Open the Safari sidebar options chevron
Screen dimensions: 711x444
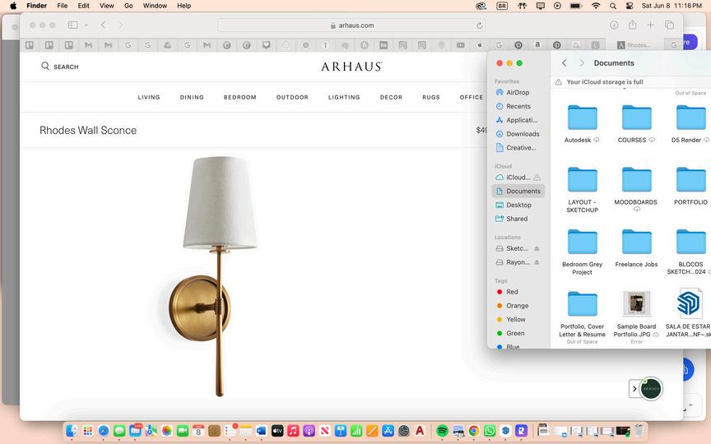86,25
